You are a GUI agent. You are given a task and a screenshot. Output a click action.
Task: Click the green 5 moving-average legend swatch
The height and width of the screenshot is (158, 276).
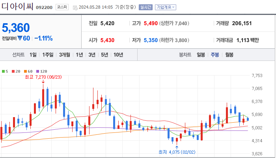[x=3, y=71]
